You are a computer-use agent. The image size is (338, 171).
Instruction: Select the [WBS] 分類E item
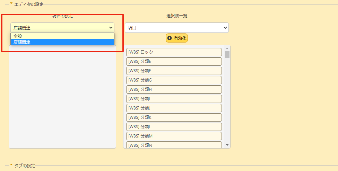click(x=174, y=61)
